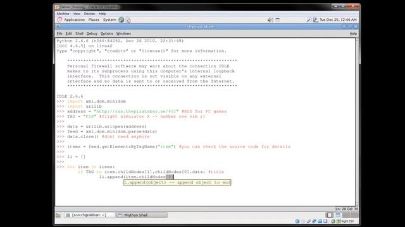Image resolution: width=405 pixels, height=227 pixels.
Task: Open the Windows menu in IDLE
Action: (123, 33)
